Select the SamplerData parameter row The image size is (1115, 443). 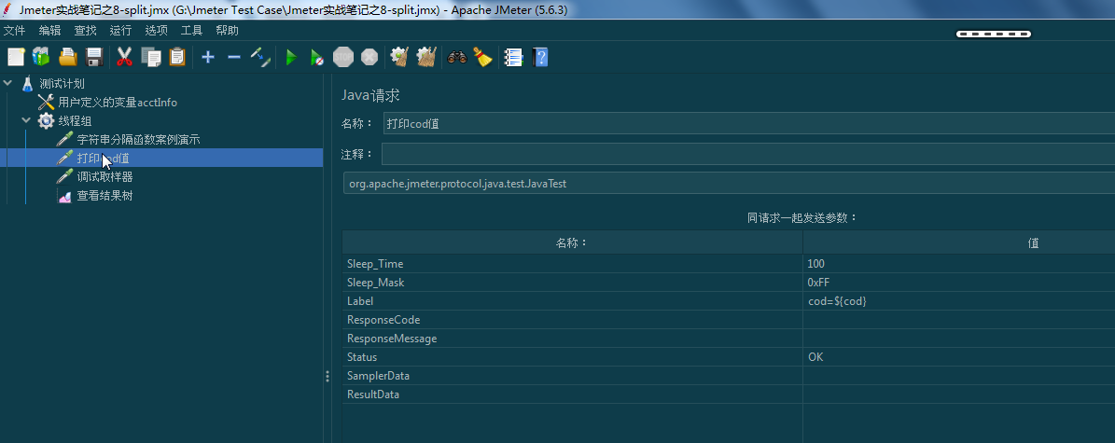(573, 376)
